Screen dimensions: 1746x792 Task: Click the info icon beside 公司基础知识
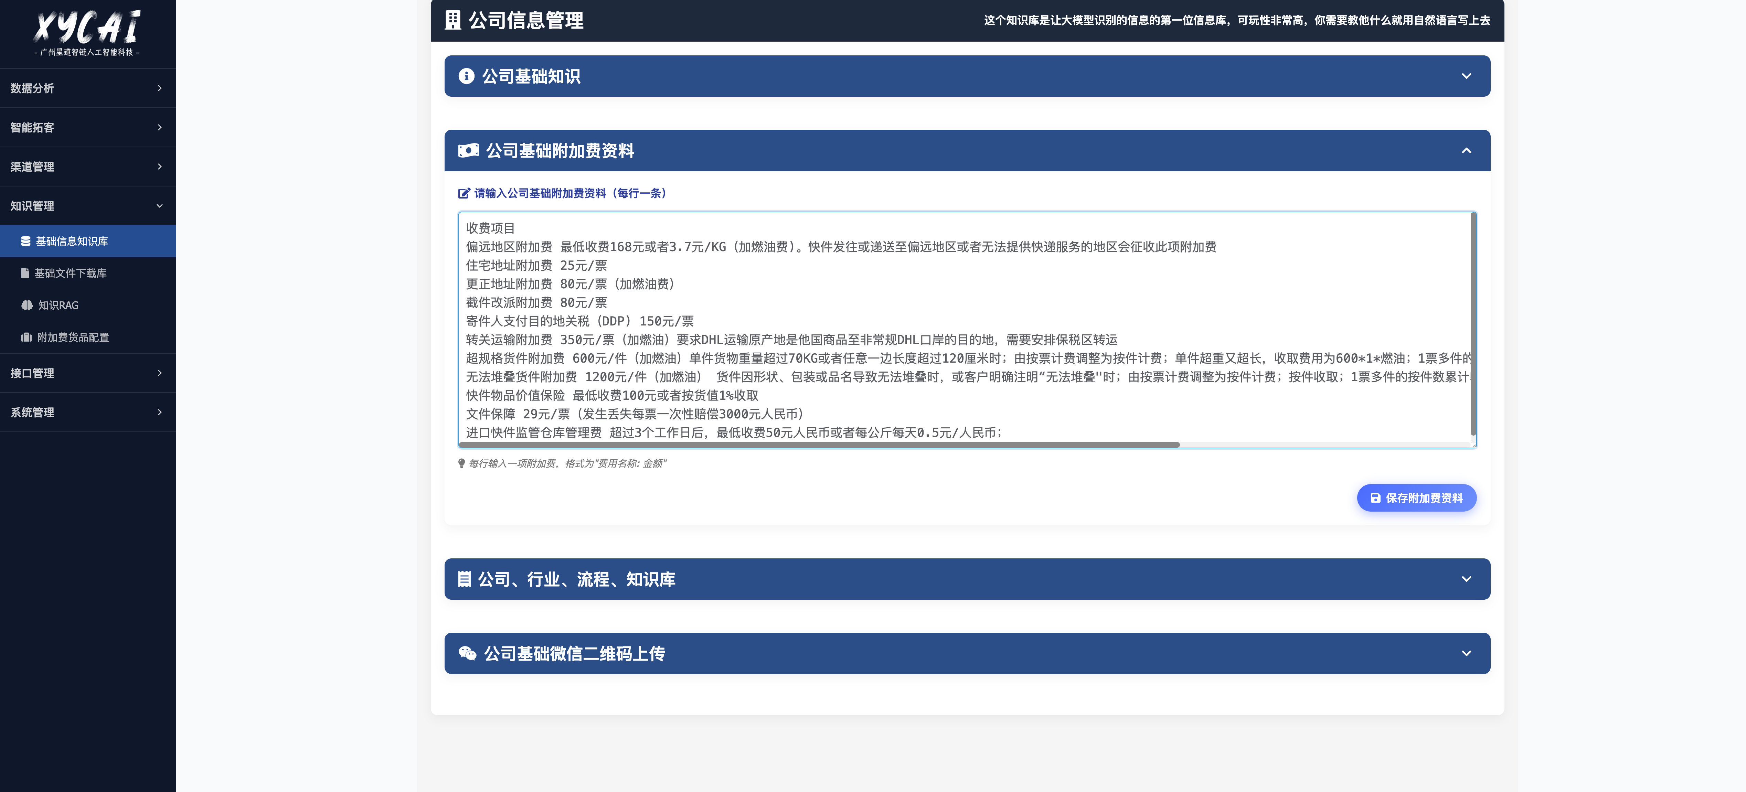[466, 76]
